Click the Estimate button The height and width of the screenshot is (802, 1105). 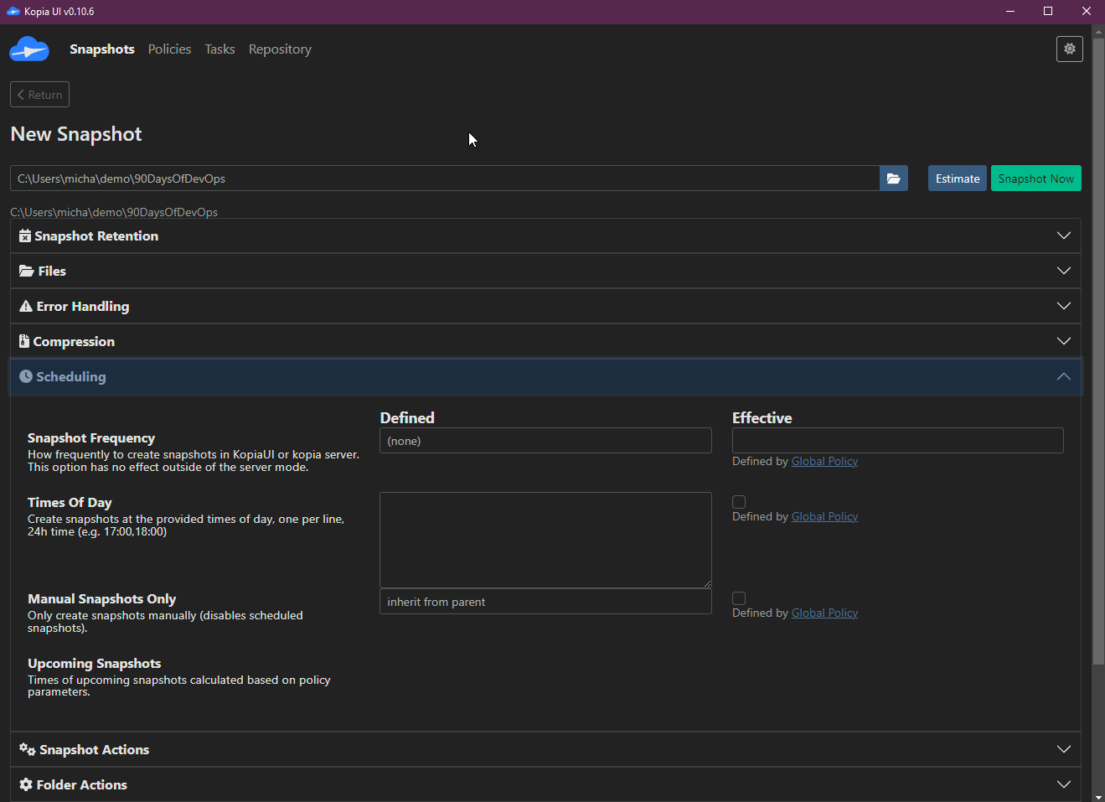[957, 179]
